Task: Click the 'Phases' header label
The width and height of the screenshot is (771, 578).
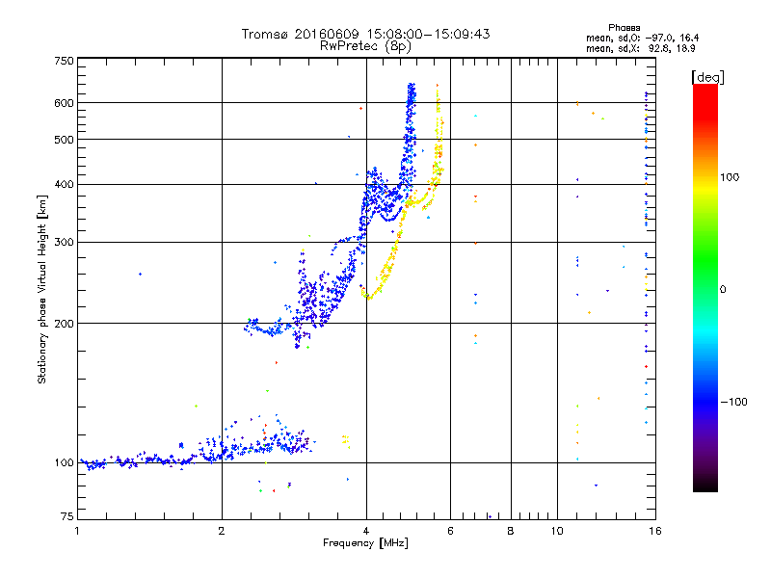Action: tap(624, 28)
